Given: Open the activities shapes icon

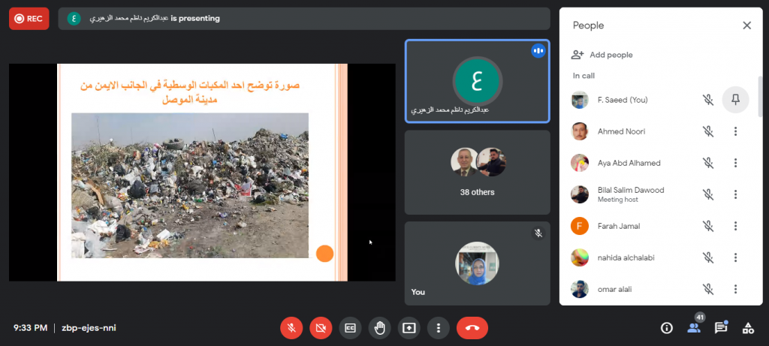Looking at the screenshot, I should click(748, 328).
